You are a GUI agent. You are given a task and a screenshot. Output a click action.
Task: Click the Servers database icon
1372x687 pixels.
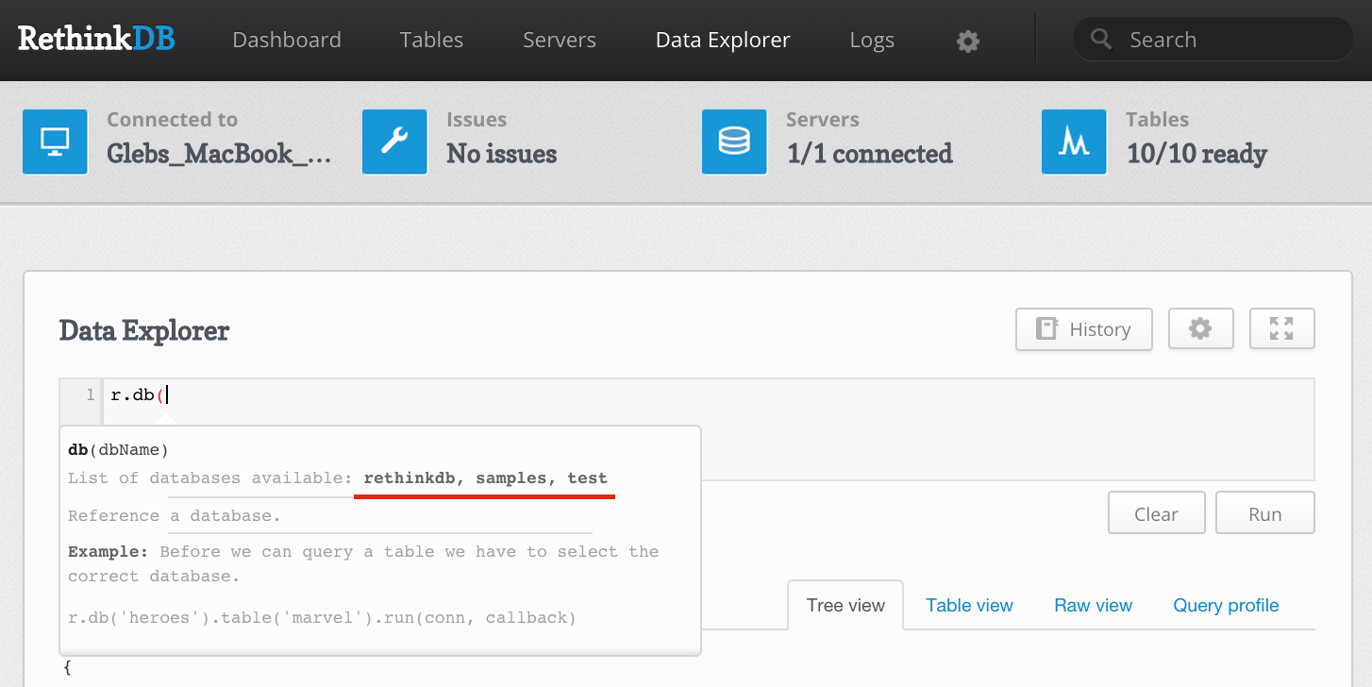[x=734, y=142]
